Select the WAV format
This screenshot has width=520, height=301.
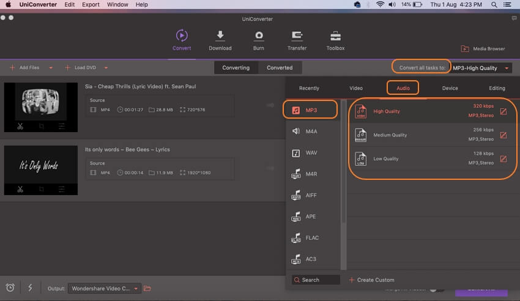pyautogui.click(x=312, y=153)
